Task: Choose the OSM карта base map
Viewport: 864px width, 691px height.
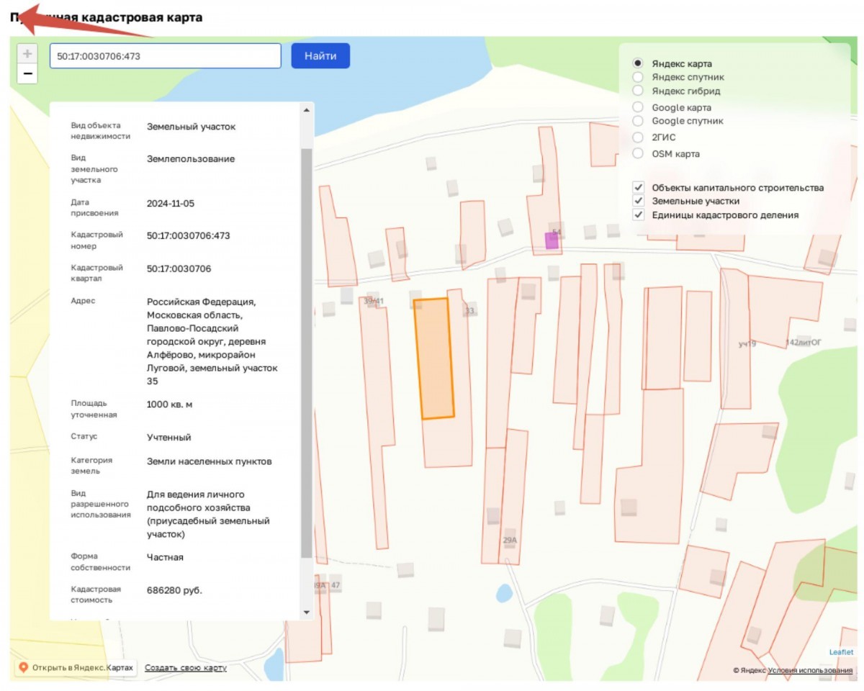Action: (637, 153)
